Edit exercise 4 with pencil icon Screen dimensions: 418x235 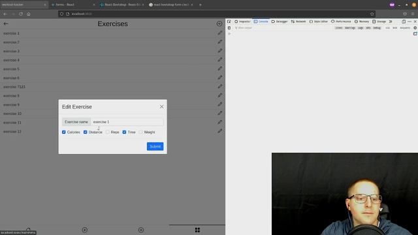[x=219, y=59]
